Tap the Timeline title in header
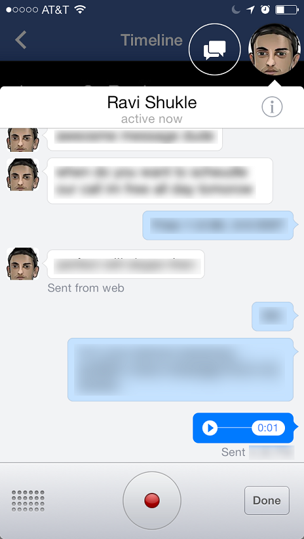Screen dimensions: 304x539 click(x=151, y=40)
